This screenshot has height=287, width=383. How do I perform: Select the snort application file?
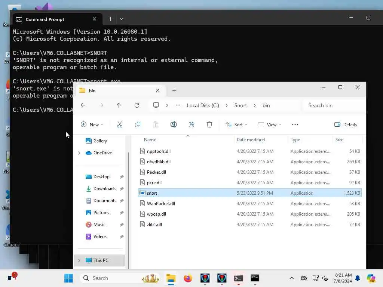249,193
